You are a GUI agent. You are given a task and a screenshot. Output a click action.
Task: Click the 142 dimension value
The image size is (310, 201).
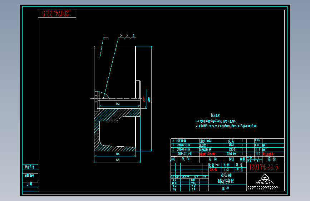click(x=118, y=104)
